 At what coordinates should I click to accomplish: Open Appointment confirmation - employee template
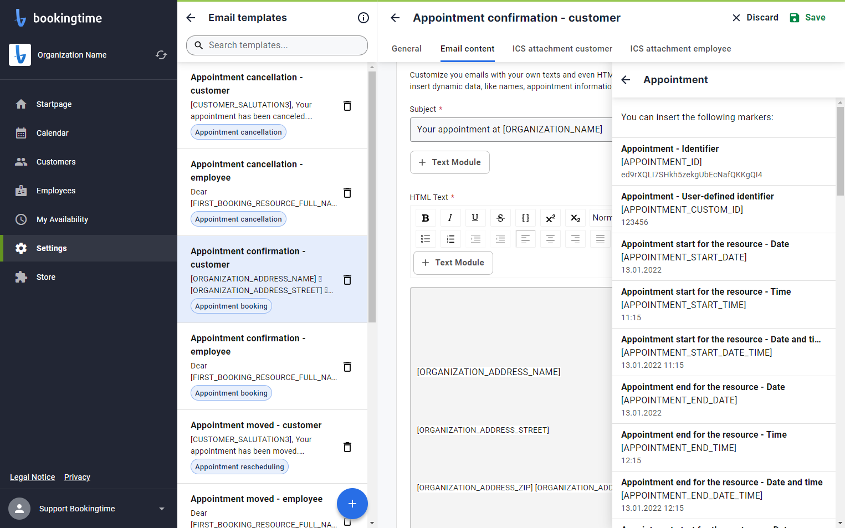[272, 366]
